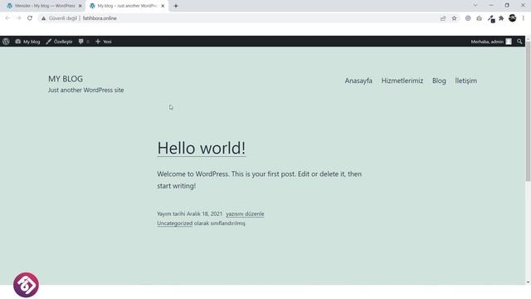Click the Yayım tarihi Aralık 18, 2021 text
531x299 pixels.
point(190,214)
